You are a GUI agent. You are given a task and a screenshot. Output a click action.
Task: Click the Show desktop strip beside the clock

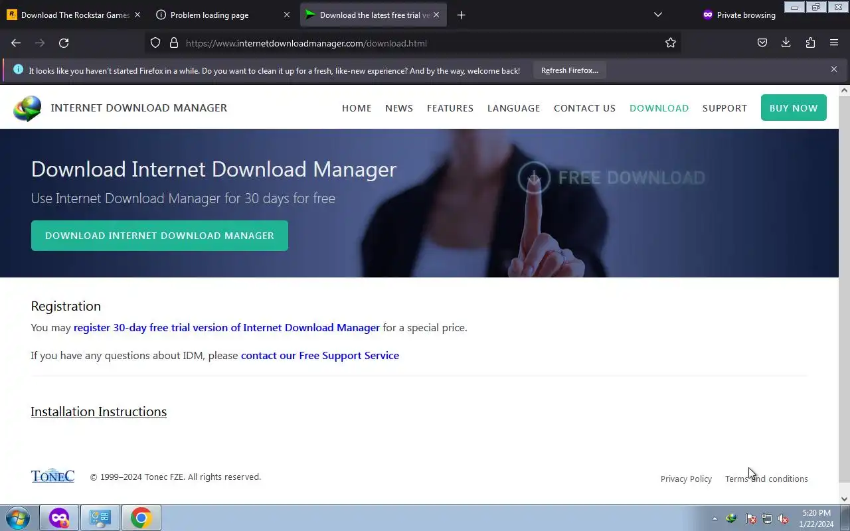[845, 518]
